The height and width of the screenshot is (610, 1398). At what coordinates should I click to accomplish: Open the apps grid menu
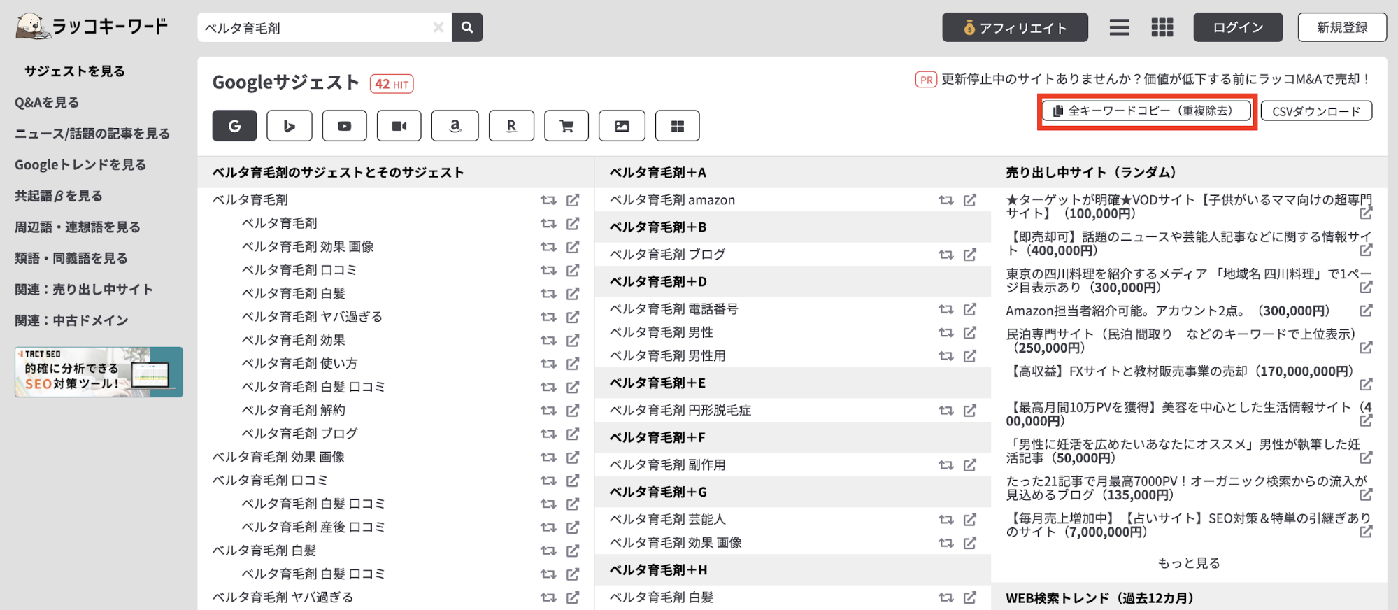(1162, 27)
